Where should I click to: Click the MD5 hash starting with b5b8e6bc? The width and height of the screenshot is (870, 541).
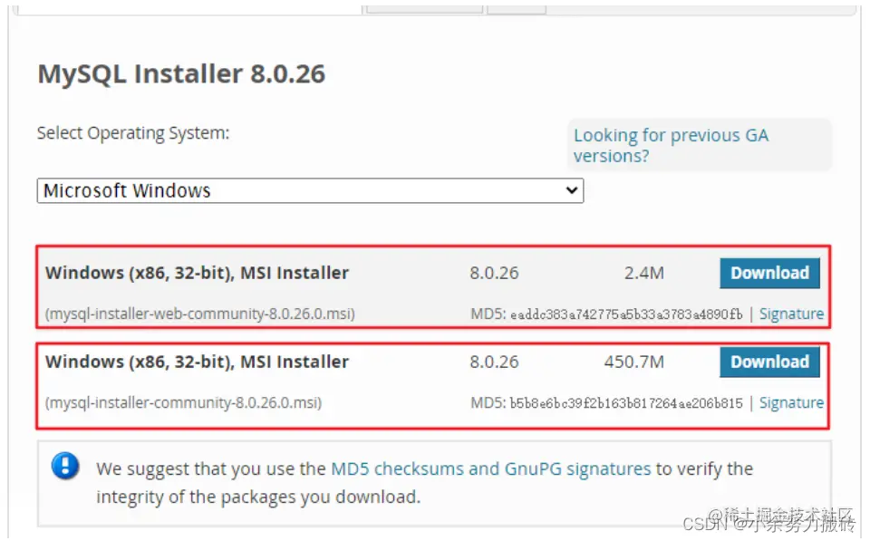pyautogui.click(x=626, y=403)
